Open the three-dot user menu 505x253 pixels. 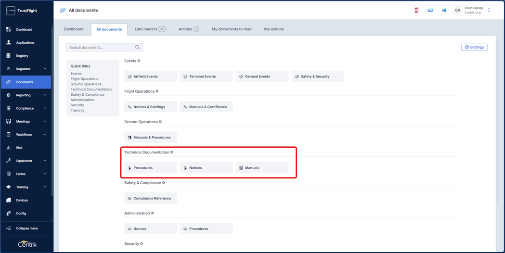coord(489,10)
